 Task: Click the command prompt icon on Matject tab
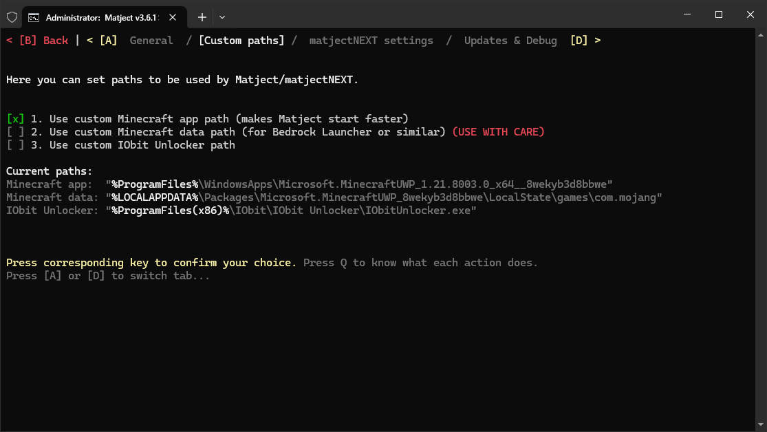tap(34, 18)
